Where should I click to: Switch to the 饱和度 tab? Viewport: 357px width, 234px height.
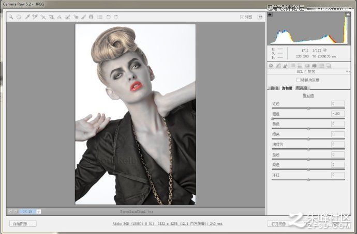click(287, 88)
